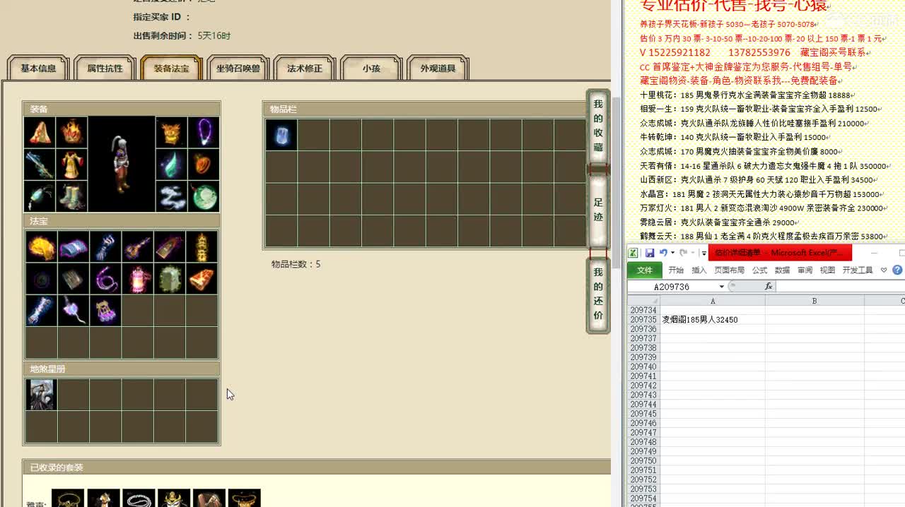Screen dimensions: 905x507
Task: Open 我的收藏 side button
Action: pos(598,126)
